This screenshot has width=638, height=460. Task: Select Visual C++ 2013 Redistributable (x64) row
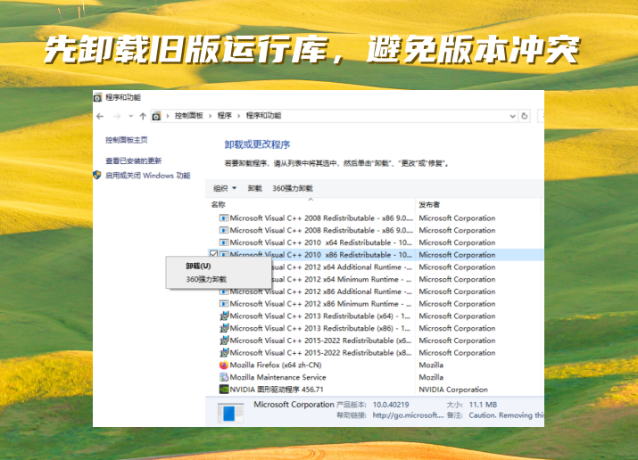pos(376,316)
